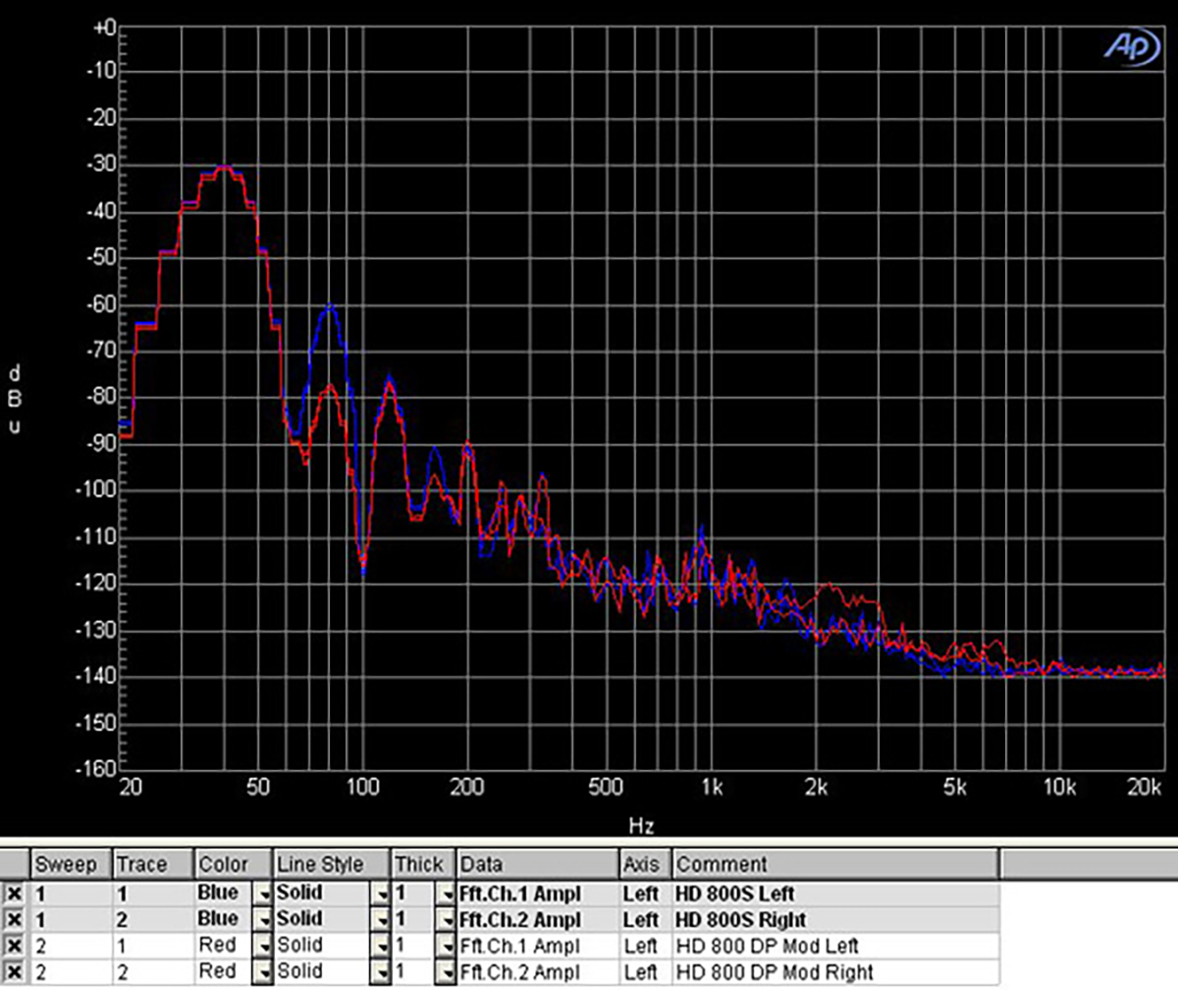The image size is (1178, 990).
Task: Open Color dropdown for HD 800S Left row
Action: coord(261,894)
